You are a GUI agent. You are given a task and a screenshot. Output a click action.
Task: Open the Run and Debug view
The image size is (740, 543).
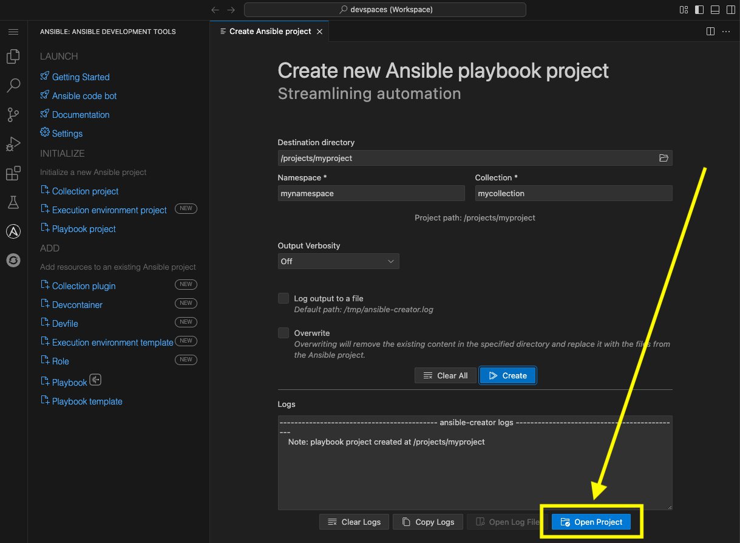pyautogui.click(x=13, y=144)
